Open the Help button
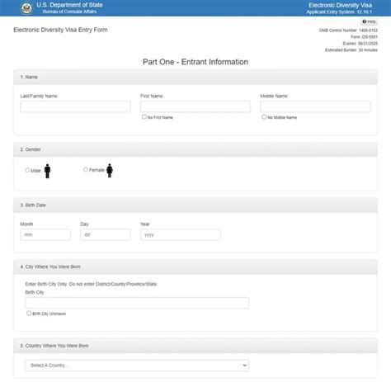The height and width of the screenshot is (382, 391). click(x=369, y=21)
